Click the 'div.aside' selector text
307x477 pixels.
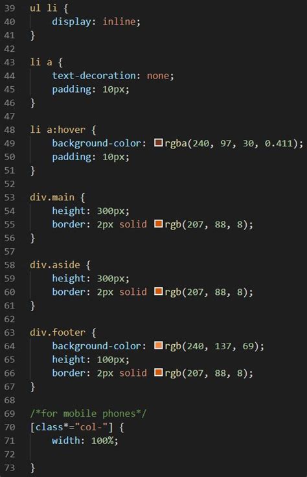coord(54,264)
